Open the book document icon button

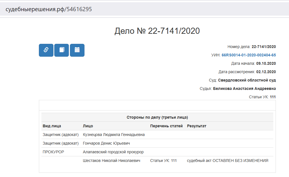tap(62, 50)
